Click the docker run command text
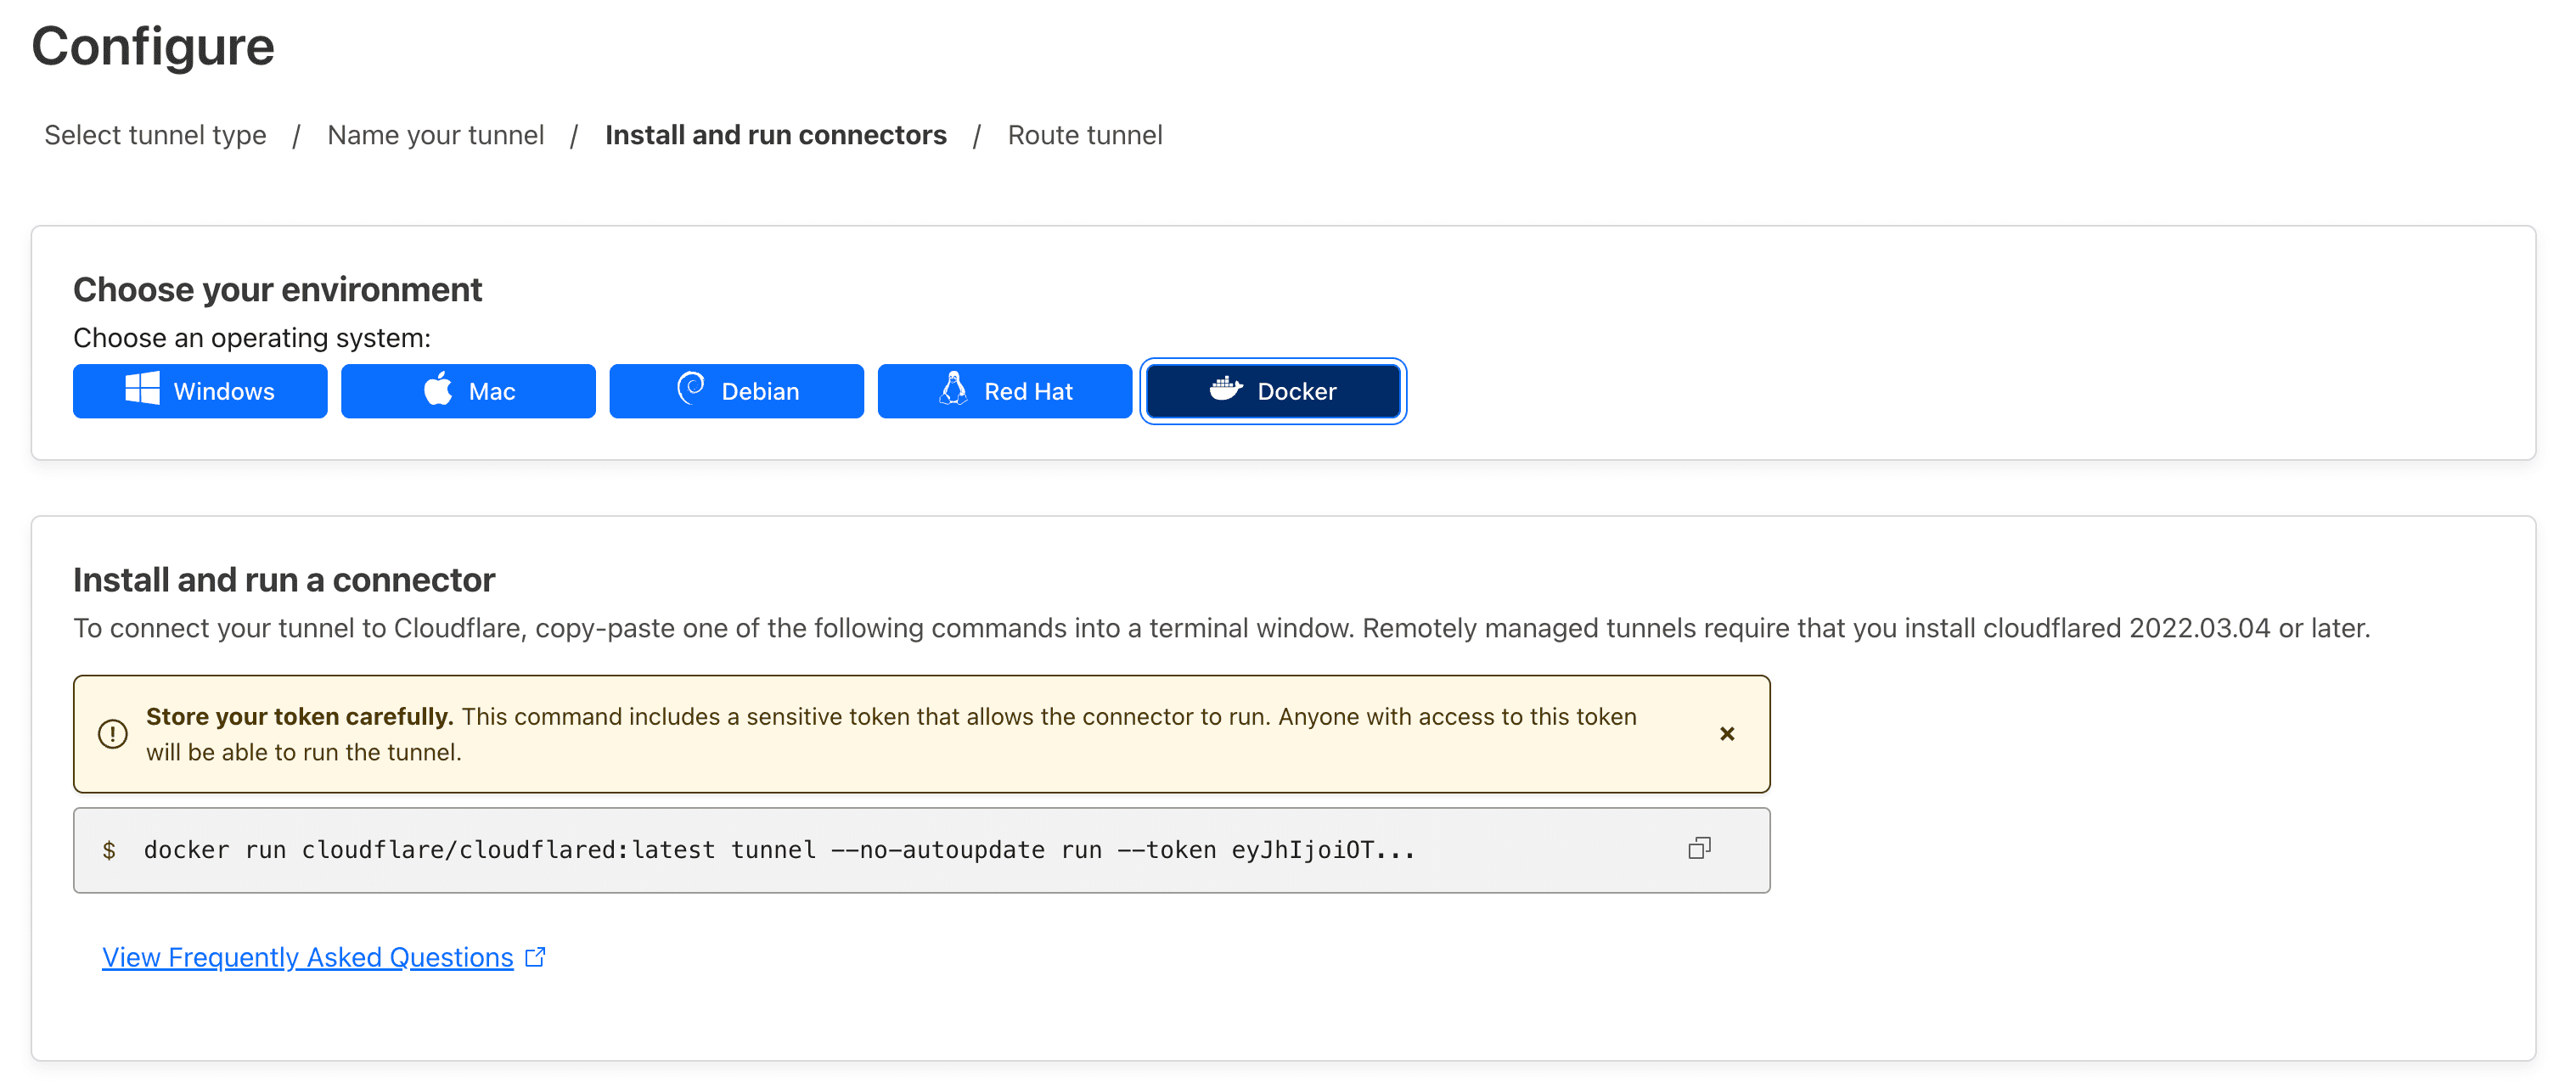The height and width of the screenshot is (1088, 2576). click(x=780, y=850)
